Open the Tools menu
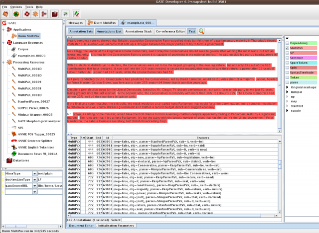 (x=29, y=7)
